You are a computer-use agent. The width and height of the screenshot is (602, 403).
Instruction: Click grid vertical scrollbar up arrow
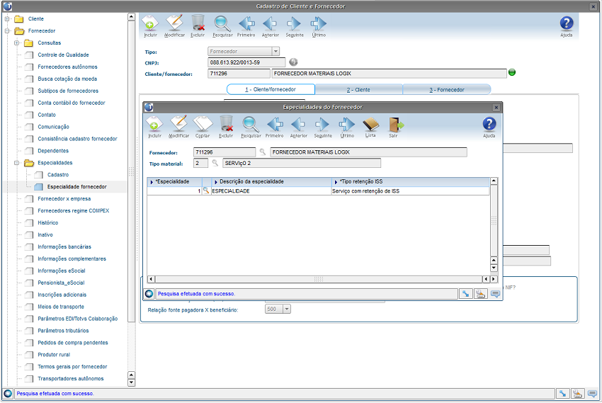(494, 181)
